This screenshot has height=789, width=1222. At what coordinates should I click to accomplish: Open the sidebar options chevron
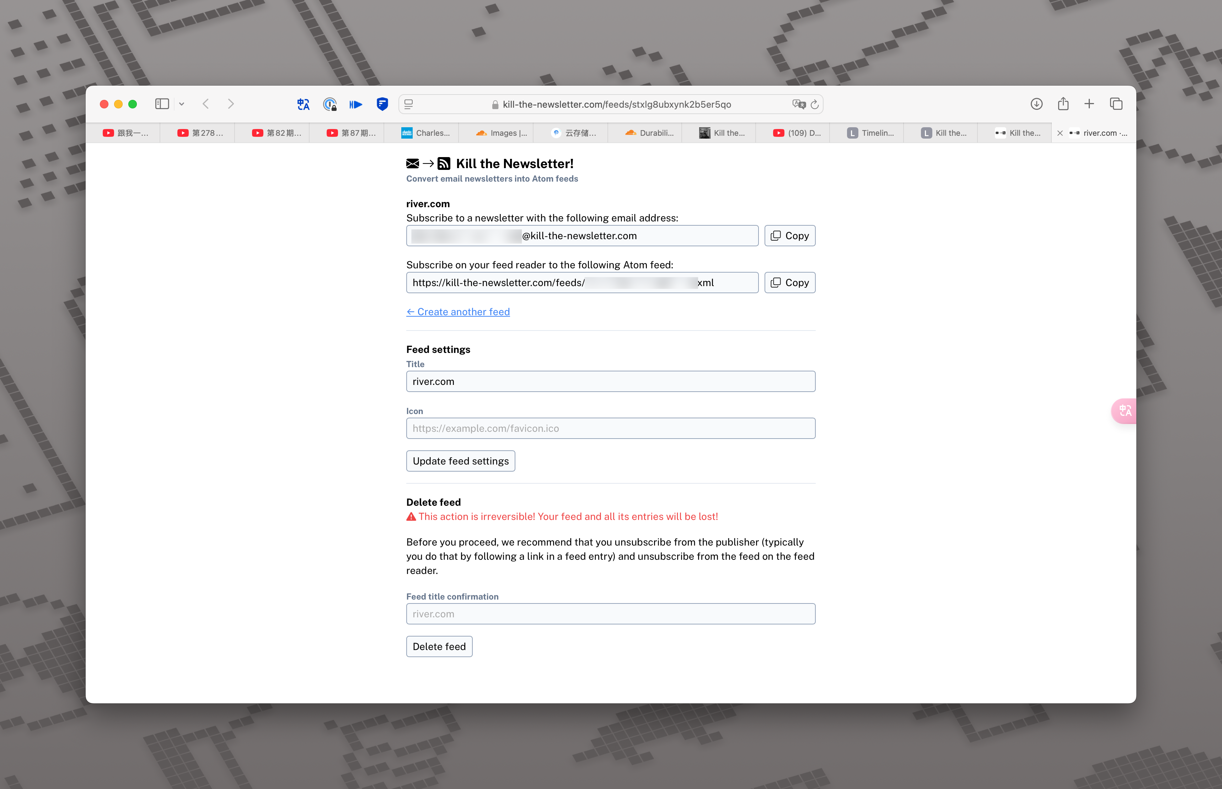[181, 104]
